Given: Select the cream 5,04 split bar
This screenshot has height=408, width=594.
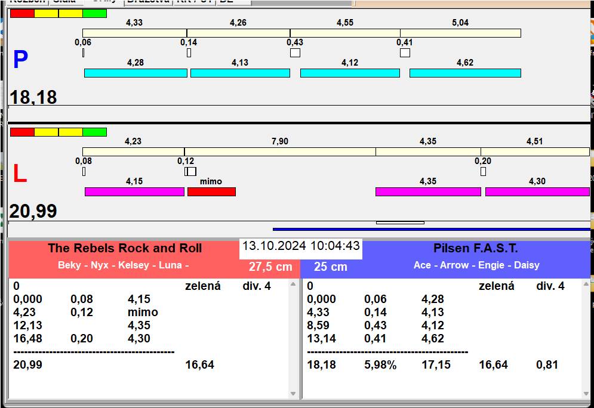Looking at the screenshot, I should pyautogui.click(x=460, y=33).
